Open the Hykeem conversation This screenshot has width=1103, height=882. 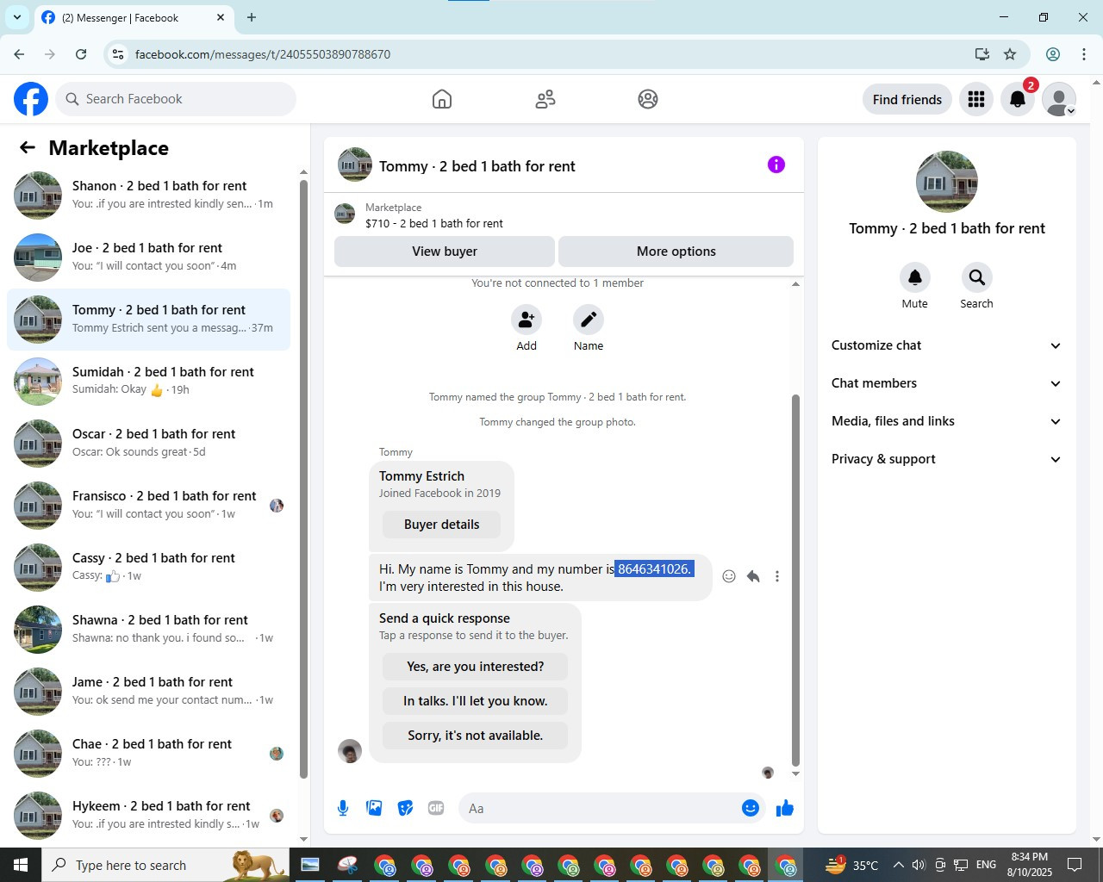148,816
